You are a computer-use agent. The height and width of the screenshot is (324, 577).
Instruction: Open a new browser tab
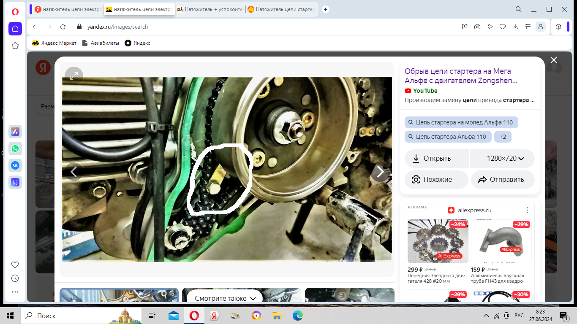[x=326, y=9]
